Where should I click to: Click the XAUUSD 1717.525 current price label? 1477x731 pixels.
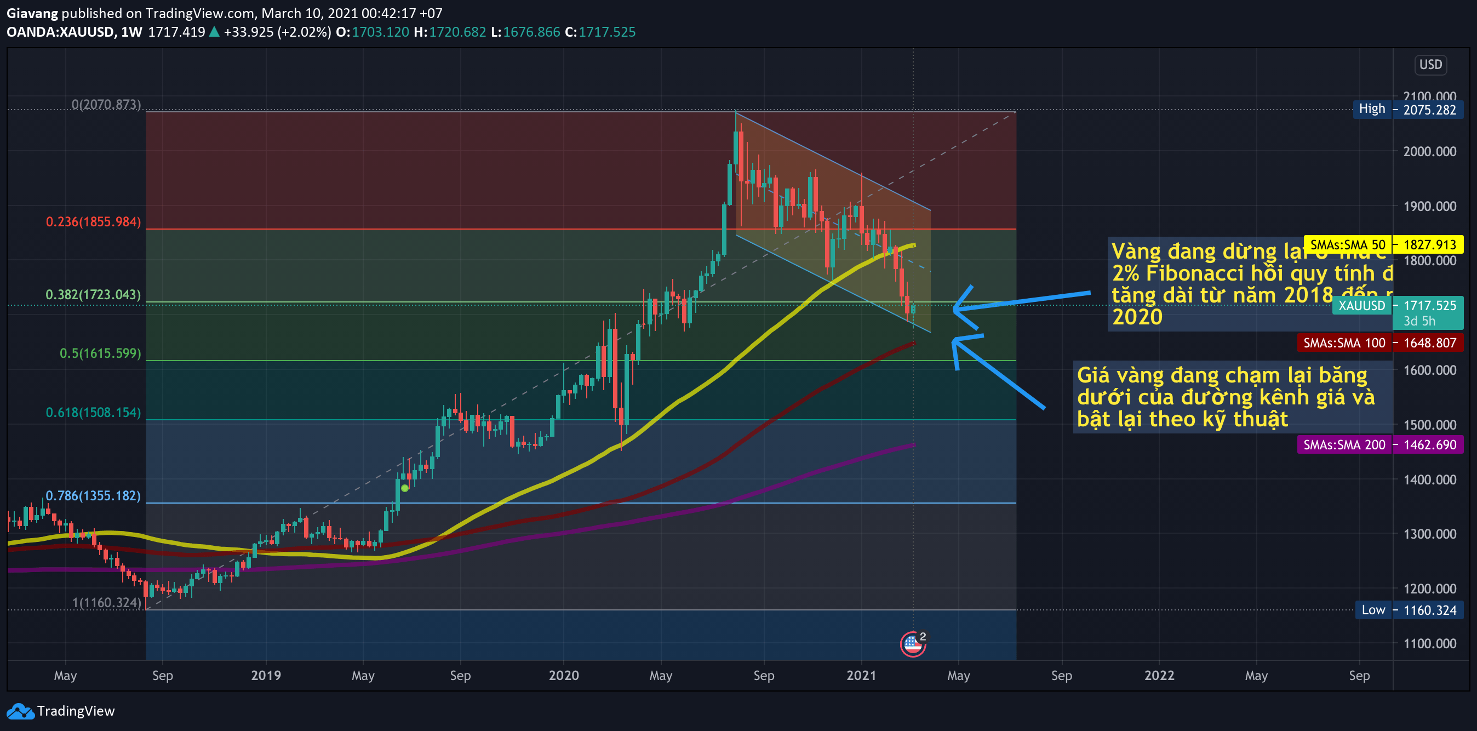pyautogui.click(x=1398, y=312)
